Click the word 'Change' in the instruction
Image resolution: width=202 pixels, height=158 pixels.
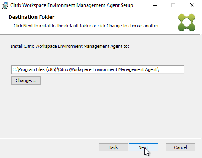[114, 26]
